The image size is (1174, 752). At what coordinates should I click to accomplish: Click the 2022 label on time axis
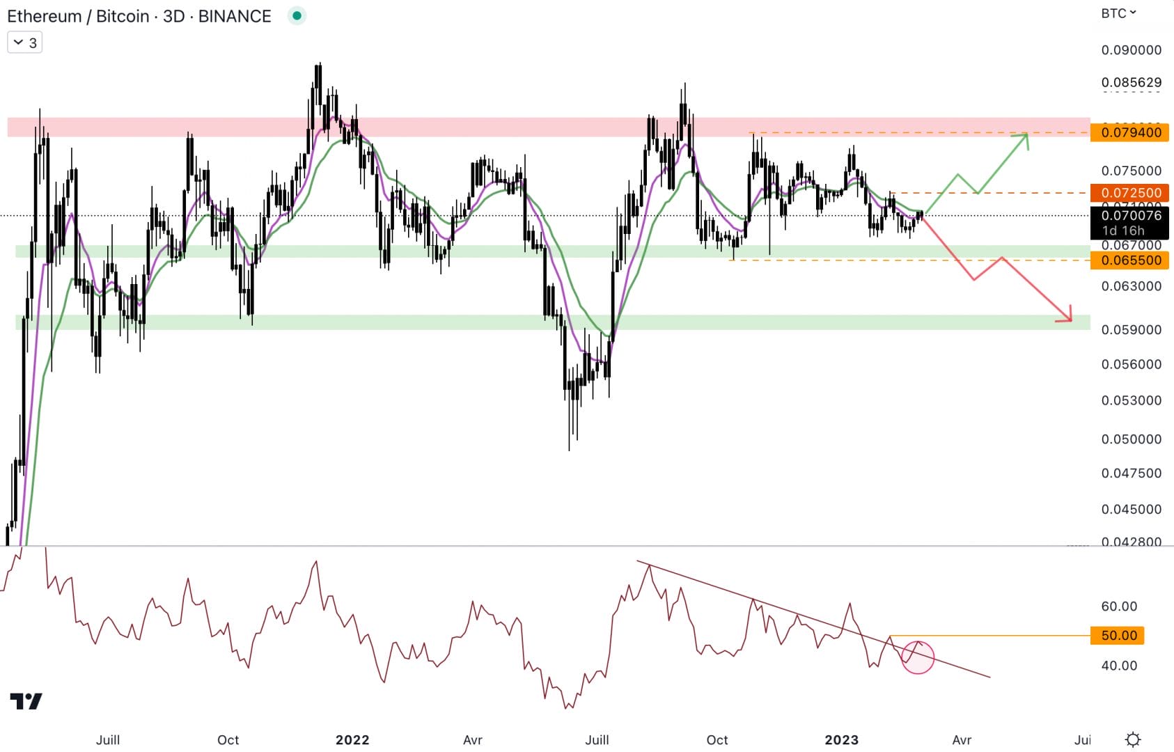click(x=352, y=739)
